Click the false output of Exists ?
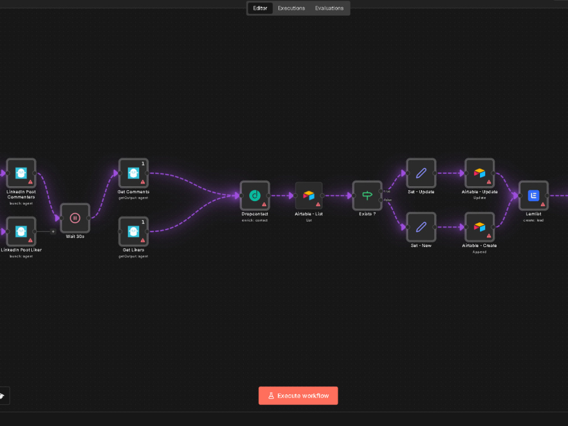This screenshot has width=568, height=426. click(381, 200)
